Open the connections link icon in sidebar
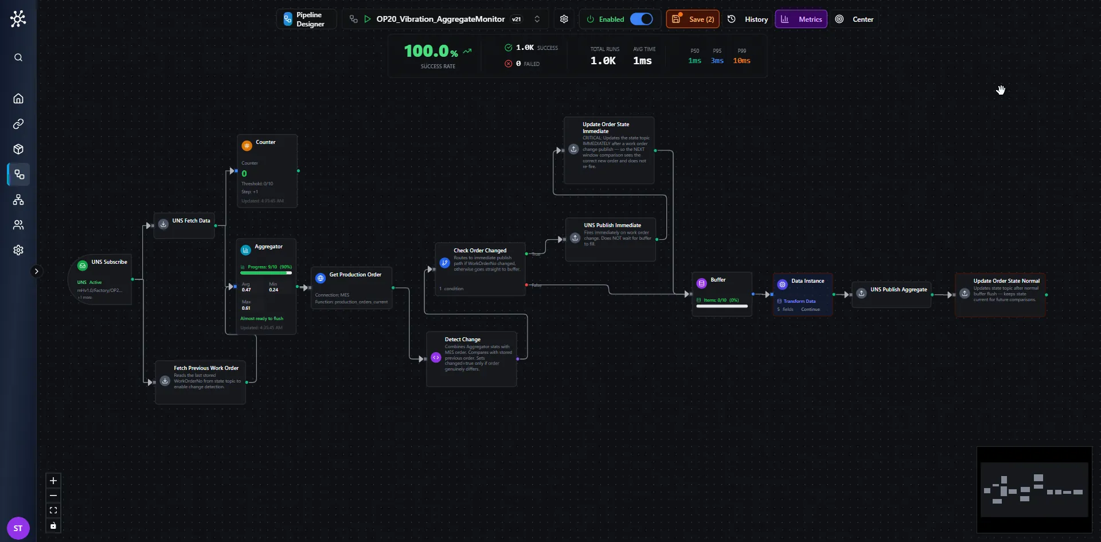Image resolution: width=1101 pixels, height=542 pixels. 18,124
